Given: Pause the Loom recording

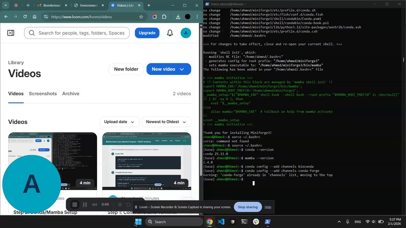Looking at the screenshot, I should (85, 205).
